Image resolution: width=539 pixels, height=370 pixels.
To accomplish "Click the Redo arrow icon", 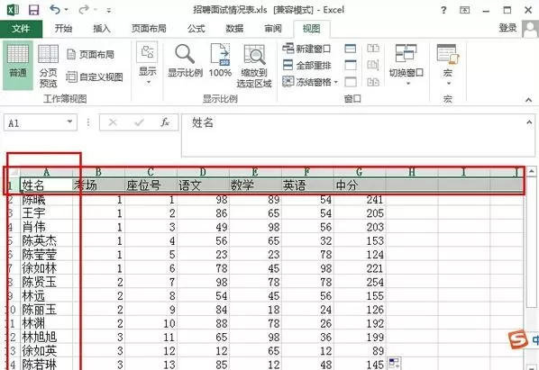I will (x=84, y=10).
